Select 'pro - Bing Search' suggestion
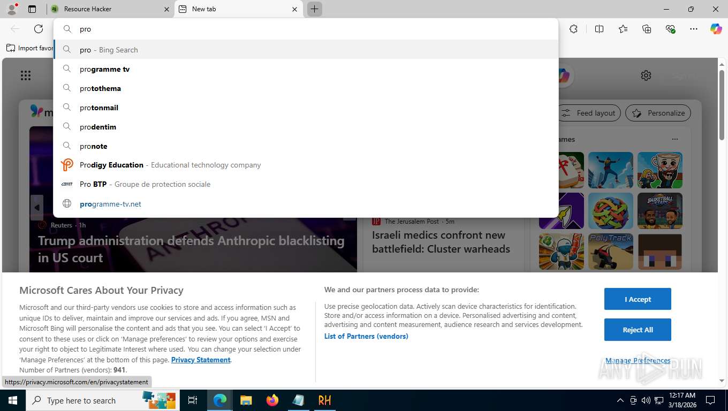The height and width of the screenshot is (411, 728). point(306,50)
